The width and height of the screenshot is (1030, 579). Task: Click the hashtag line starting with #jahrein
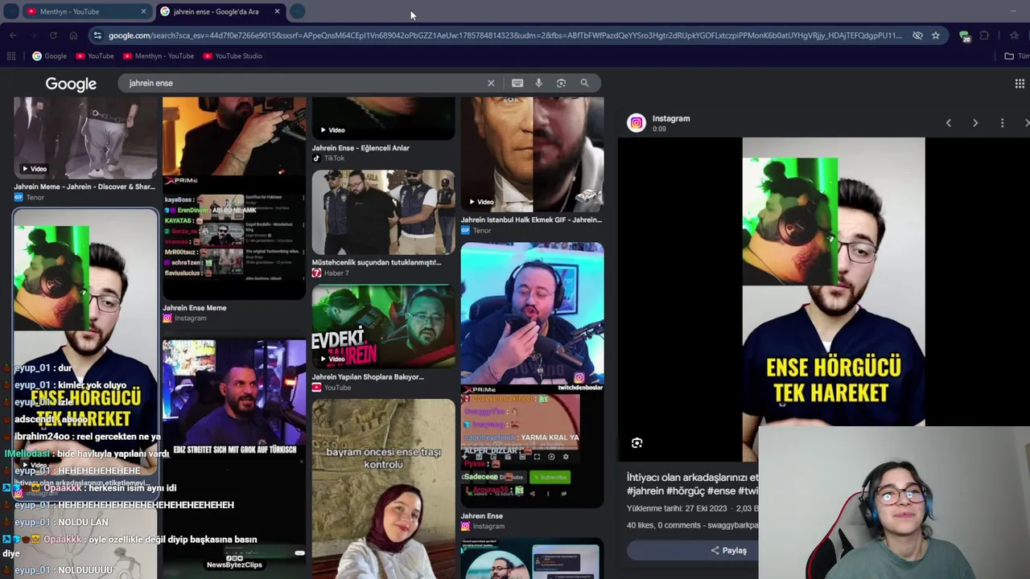[x=693, y=491]
